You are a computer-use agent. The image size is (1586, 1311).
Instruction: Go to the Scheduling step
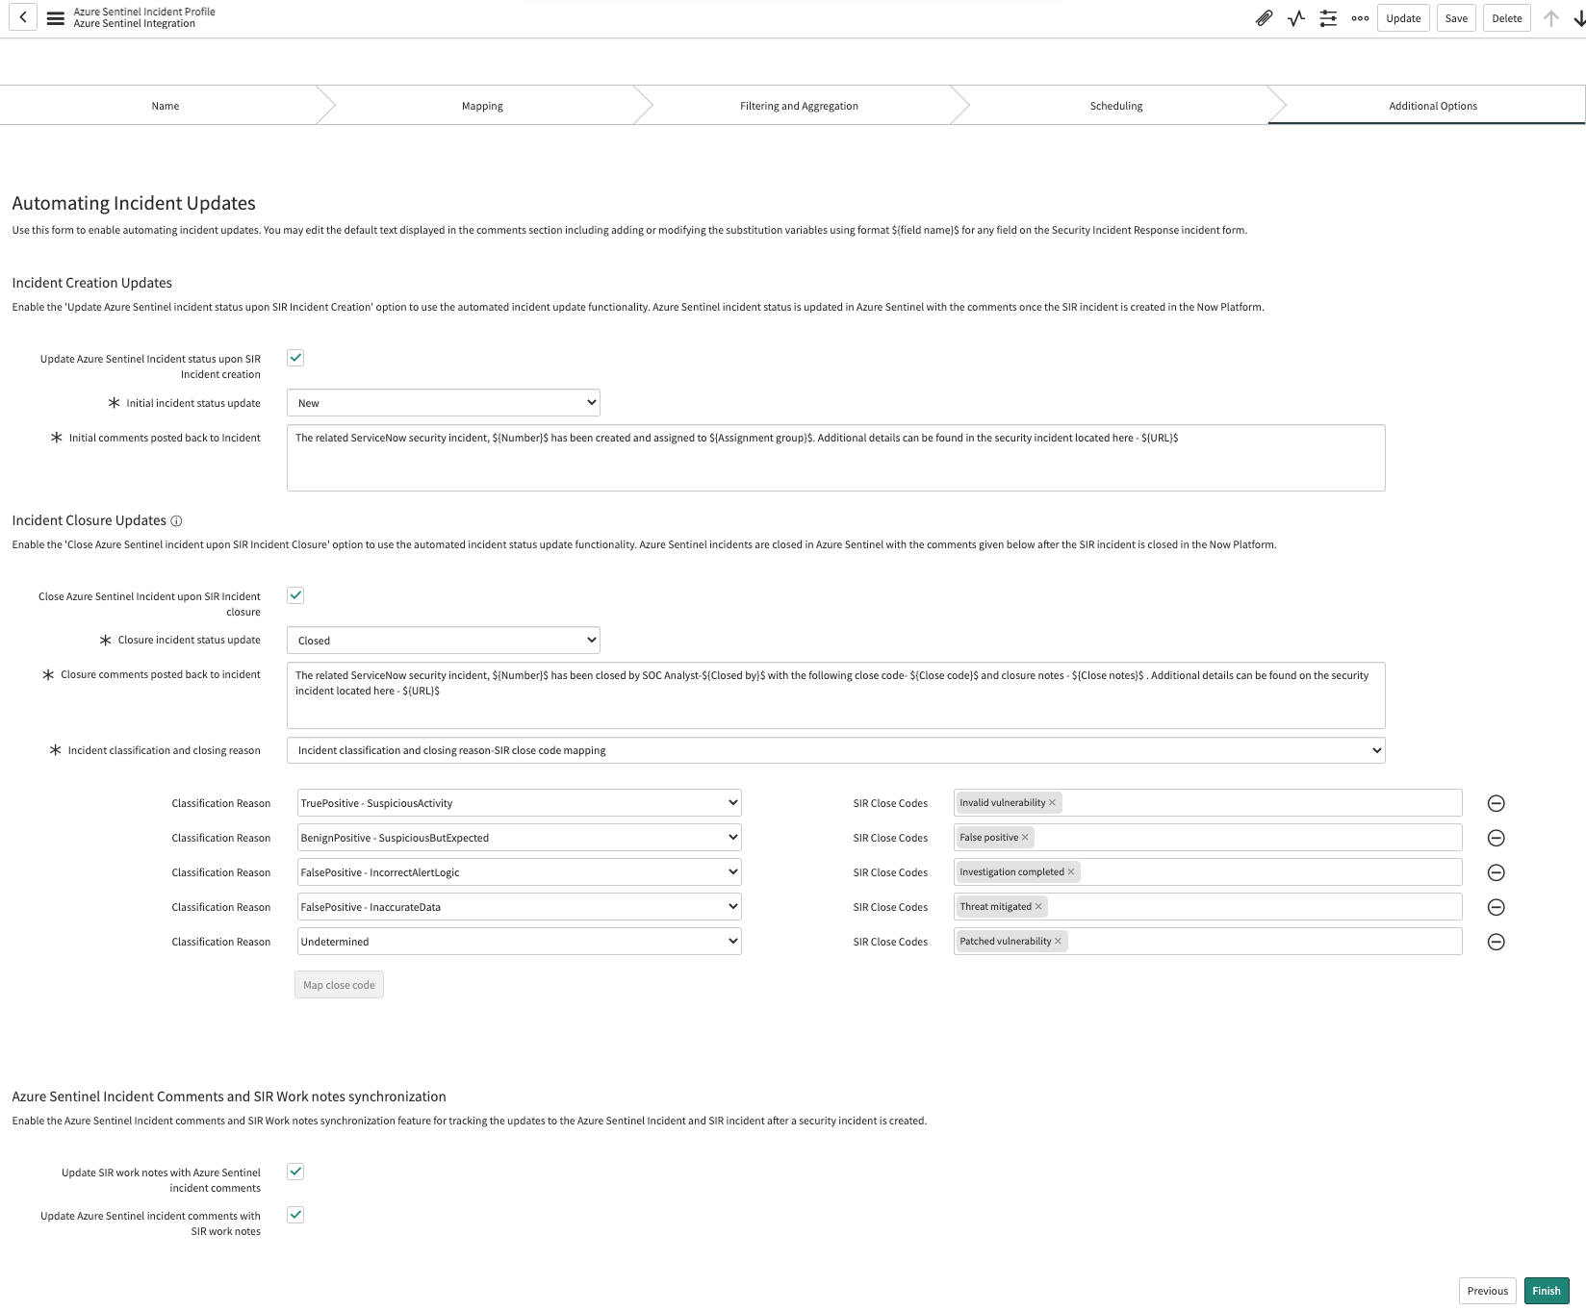click(1116, 106)
